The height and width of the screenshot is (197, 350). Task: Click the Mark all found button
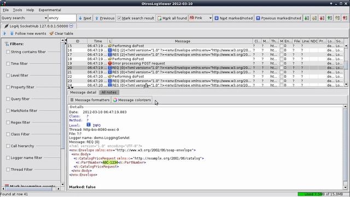tap(172, 18)
